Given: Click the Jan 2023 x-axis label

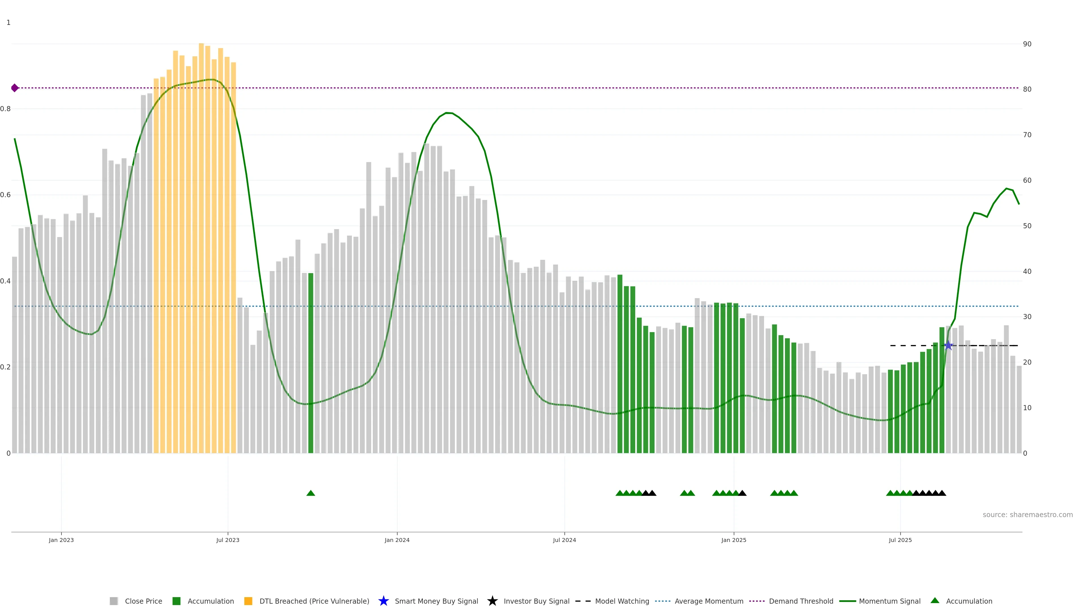Looking at the screenshot, I should (61, 540).
